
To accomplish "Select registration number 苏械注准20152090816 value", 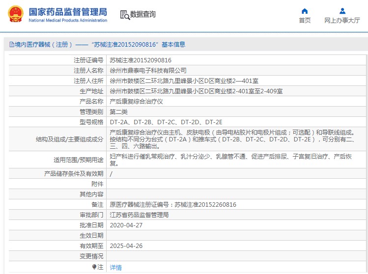I will point(141,60).
